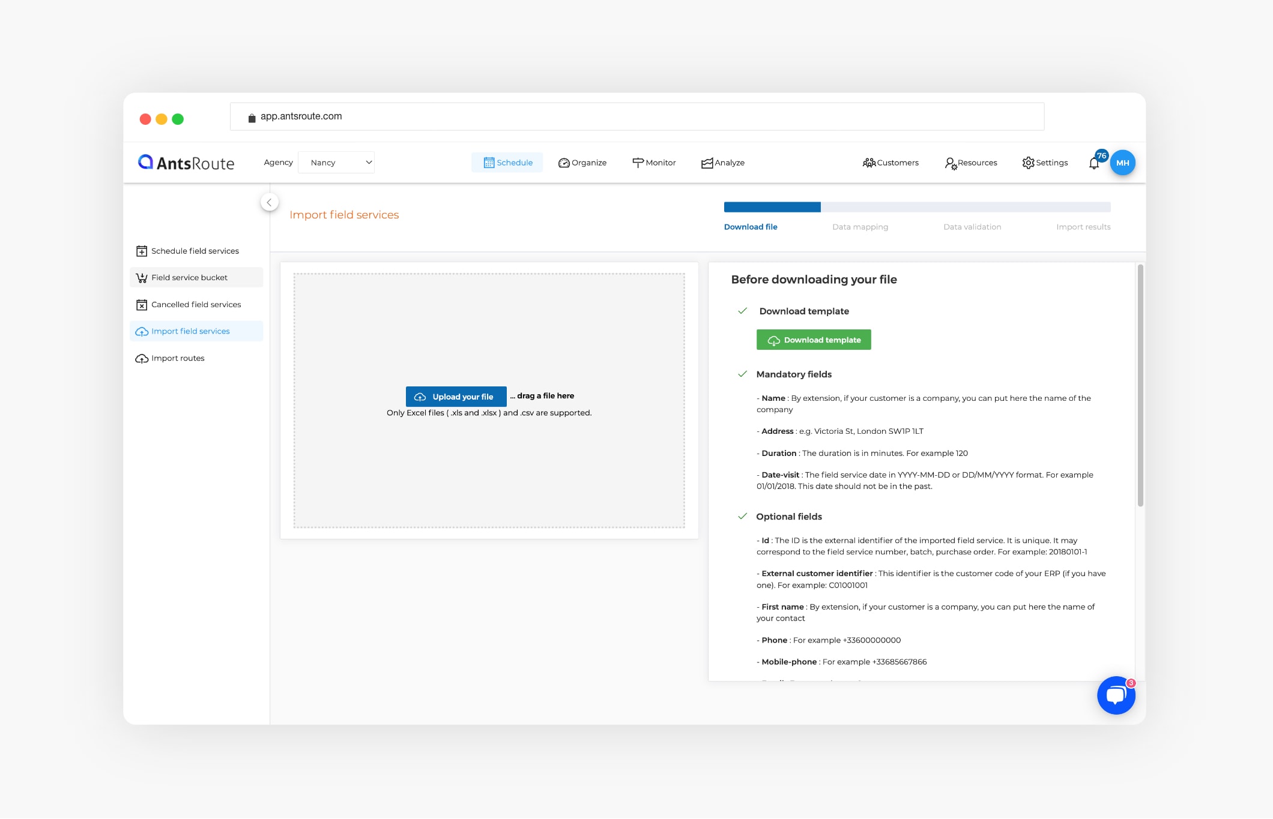This screenshot has width=1273, height=819.
Task: Click the cloud icon beside Import field services
Action: click(x=142, y=332)
